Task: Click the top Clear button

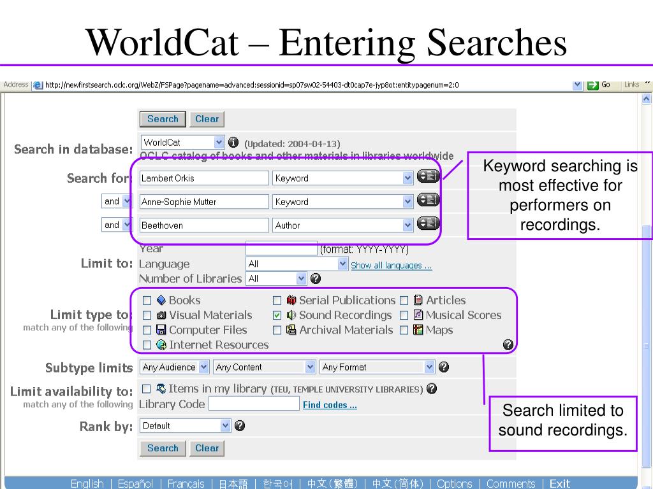Action: [x=207, y=119]
